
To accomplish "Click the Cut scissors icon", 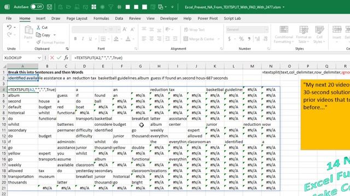I will (x=38, y=27).
